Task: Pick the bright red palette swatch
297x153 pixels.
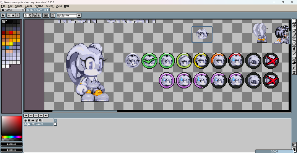Action: point(11,33)
